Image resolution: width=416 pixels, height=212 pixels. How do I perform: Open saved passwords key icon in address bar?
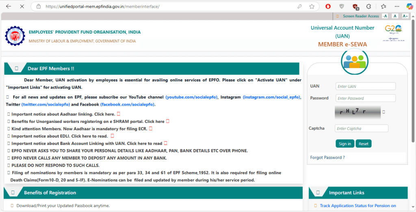(x=299, y=6)
